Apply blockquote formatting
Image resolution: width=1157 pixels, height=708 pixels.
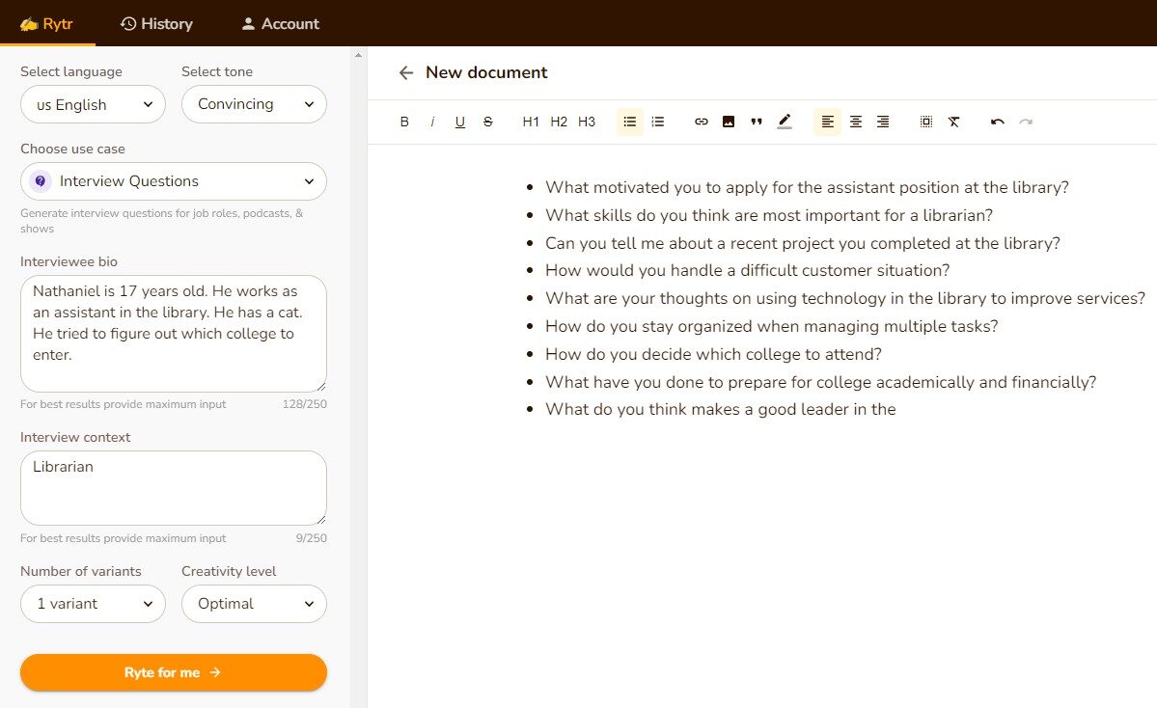pyautogui.click(x=757, y=122)
